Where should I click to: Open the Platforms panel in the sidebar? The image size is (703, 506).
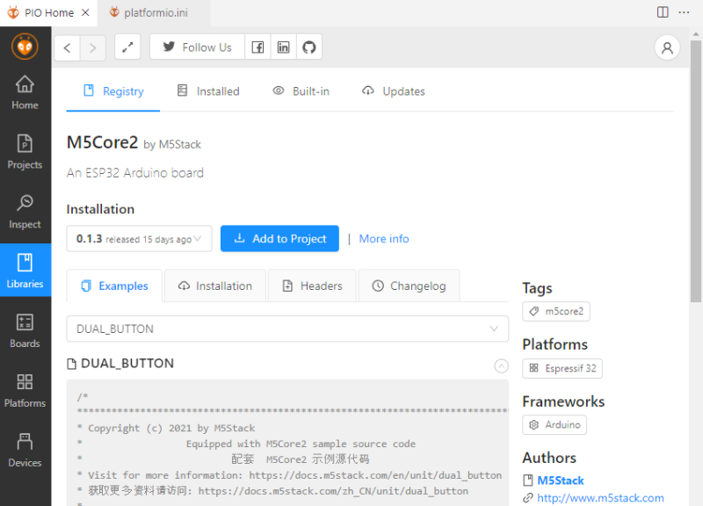[x=25, y=390]
